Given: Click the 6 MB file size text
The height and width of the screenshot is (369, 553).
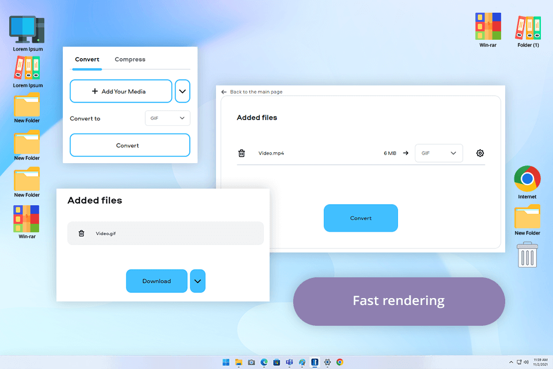Looking at the screenshot, I should click(x=390, y=153).
